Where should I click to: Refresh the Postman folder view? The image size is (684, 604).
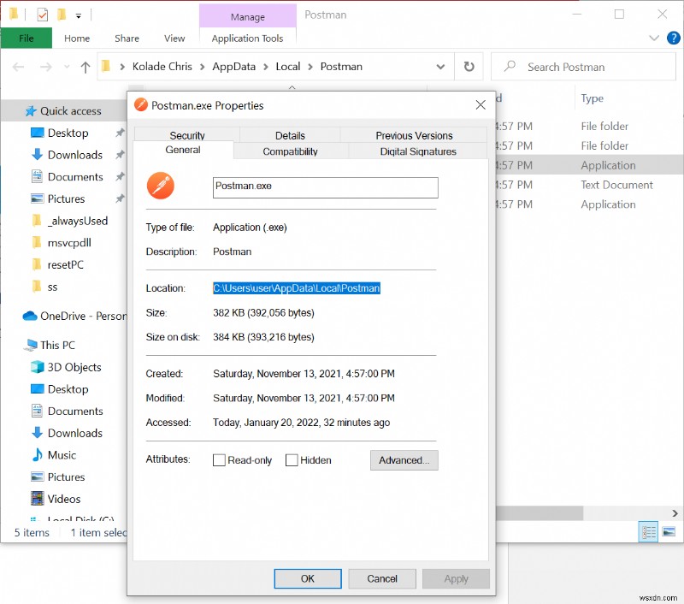(469, 66)
